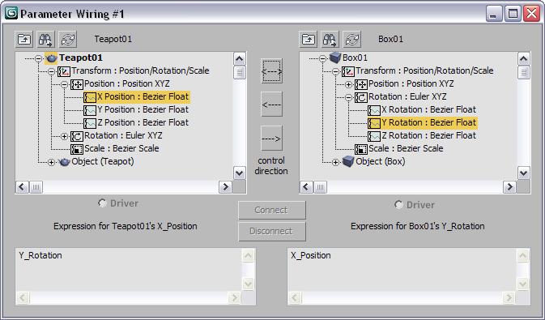
Task: Click Find Next Parameter binoculars above Box01 tree
Action: coord(330,40)
